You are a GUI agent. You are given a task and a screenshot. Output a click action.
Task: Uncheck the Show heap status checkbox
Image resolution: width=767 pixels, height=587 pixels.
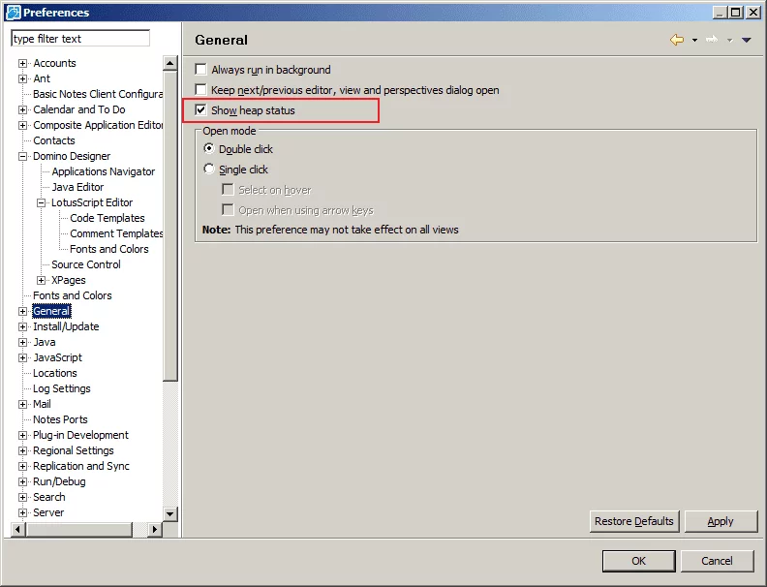(x=201, y=110)
